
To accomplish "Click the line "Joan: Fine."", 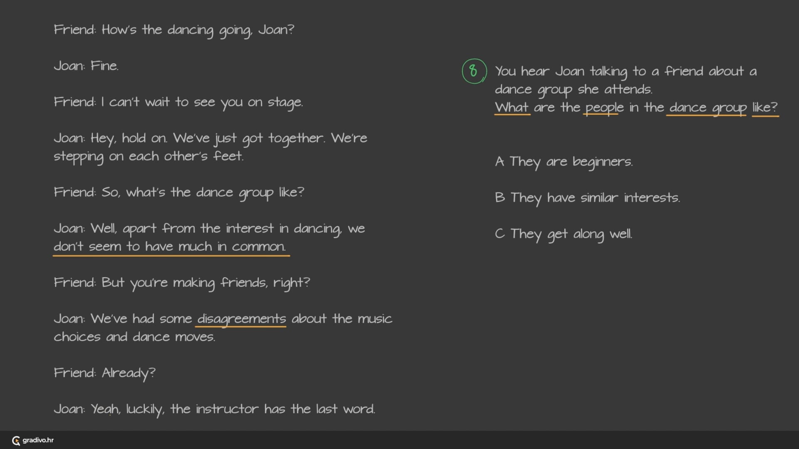I will click(86, 66).
